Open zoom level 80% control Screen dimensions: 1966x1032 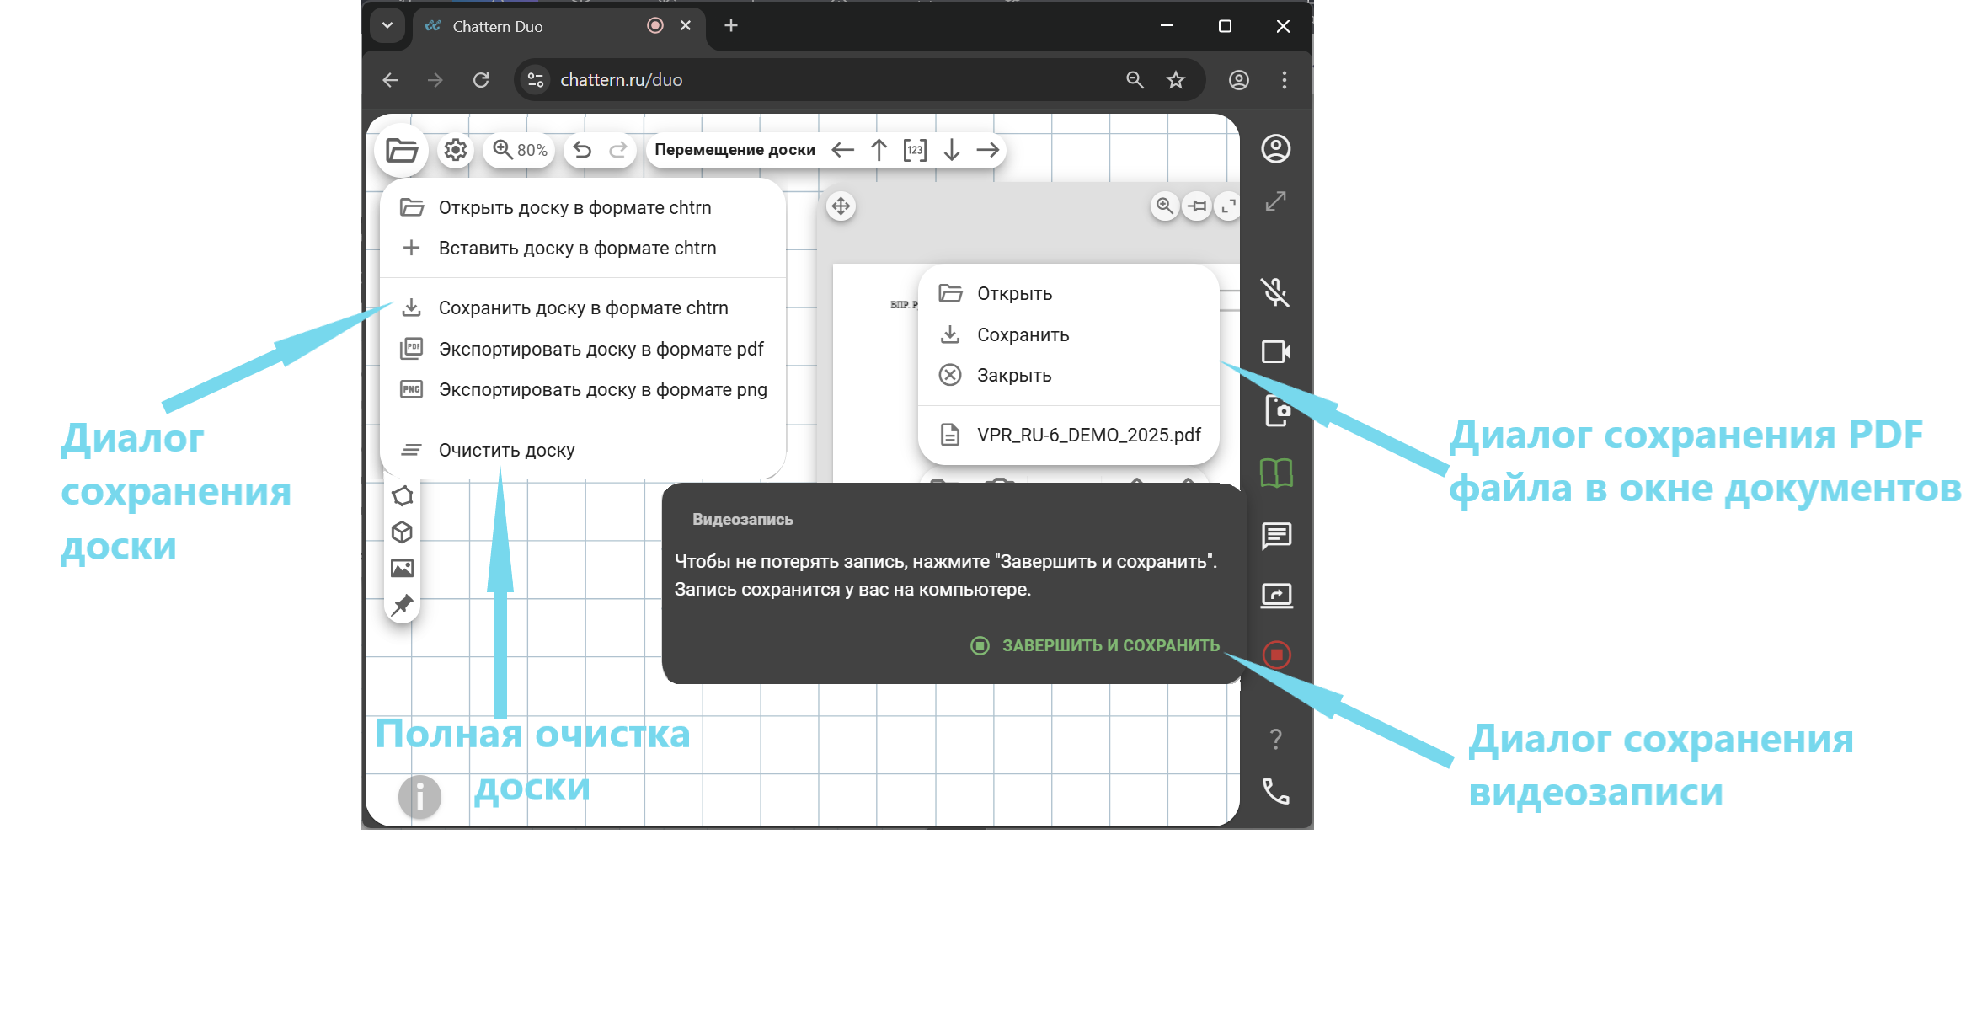click(520, 150)
